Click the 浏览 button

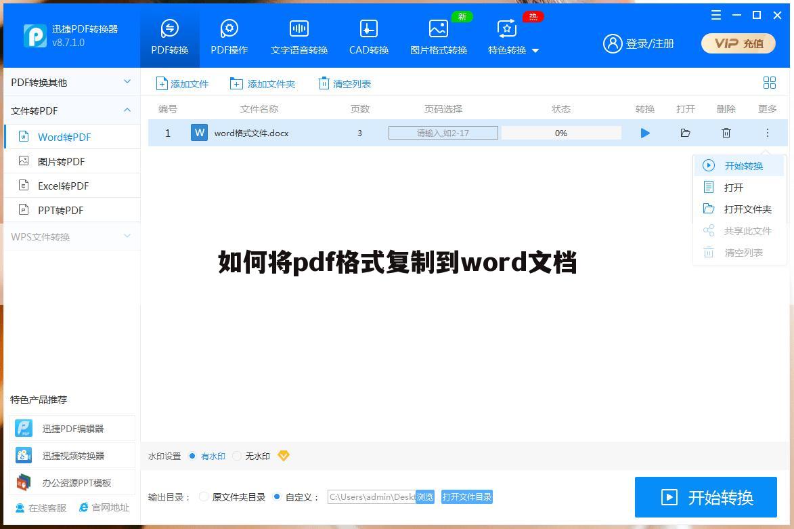coord(425,497)
